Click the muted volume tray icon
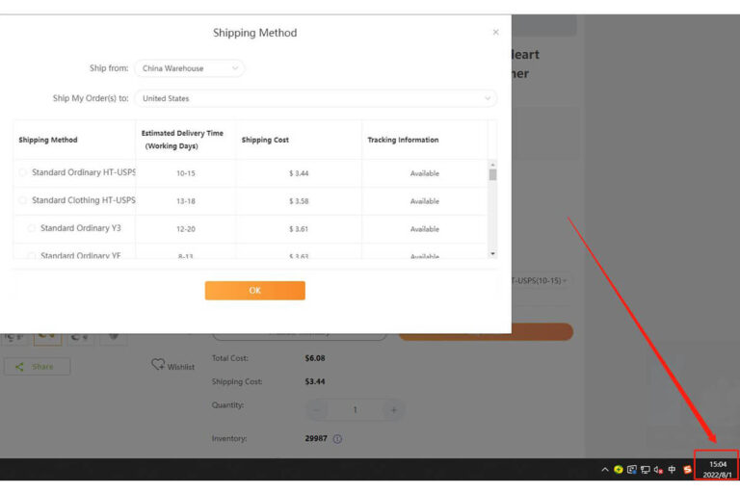The height and width of the screenshot is (493, 740). [x=658, y=470]
